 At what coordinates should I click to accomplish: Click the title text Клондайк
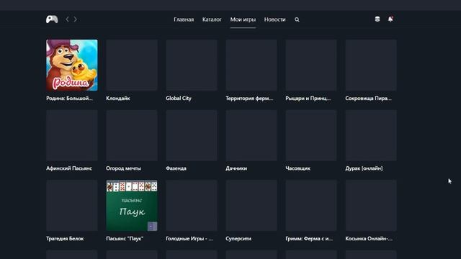[118, 99]
